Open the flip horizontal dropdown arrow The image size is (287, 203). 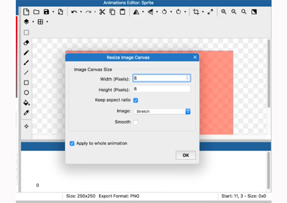coord(143,12)
